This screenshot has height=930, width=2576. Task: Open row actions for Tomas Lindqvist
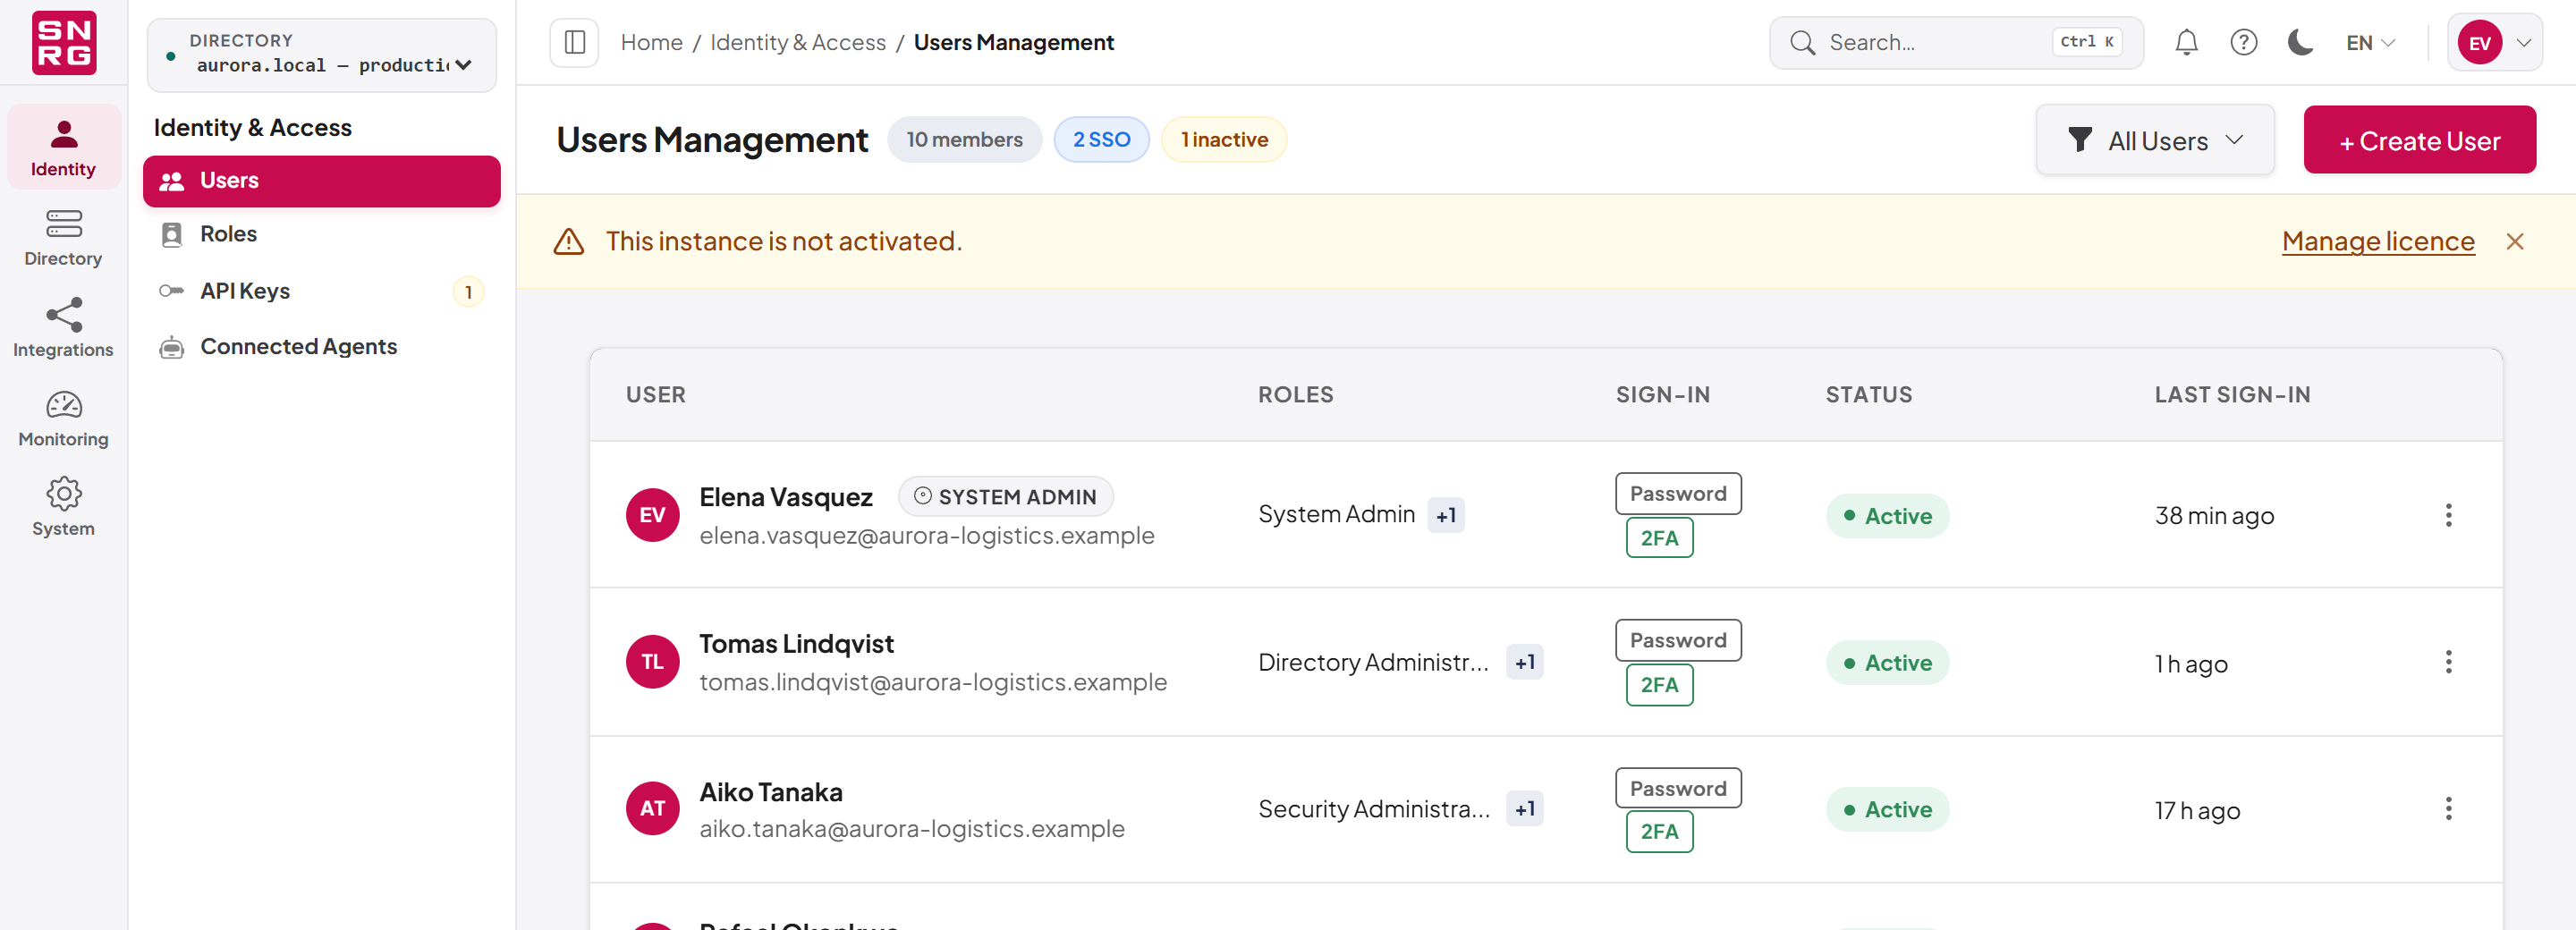pos(2448,662)
